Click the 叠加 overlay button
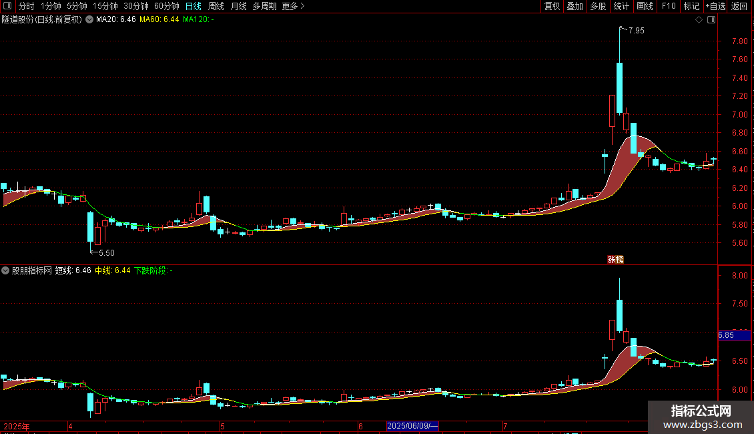This screenshot has height=434, width=754. coord(575,6)
